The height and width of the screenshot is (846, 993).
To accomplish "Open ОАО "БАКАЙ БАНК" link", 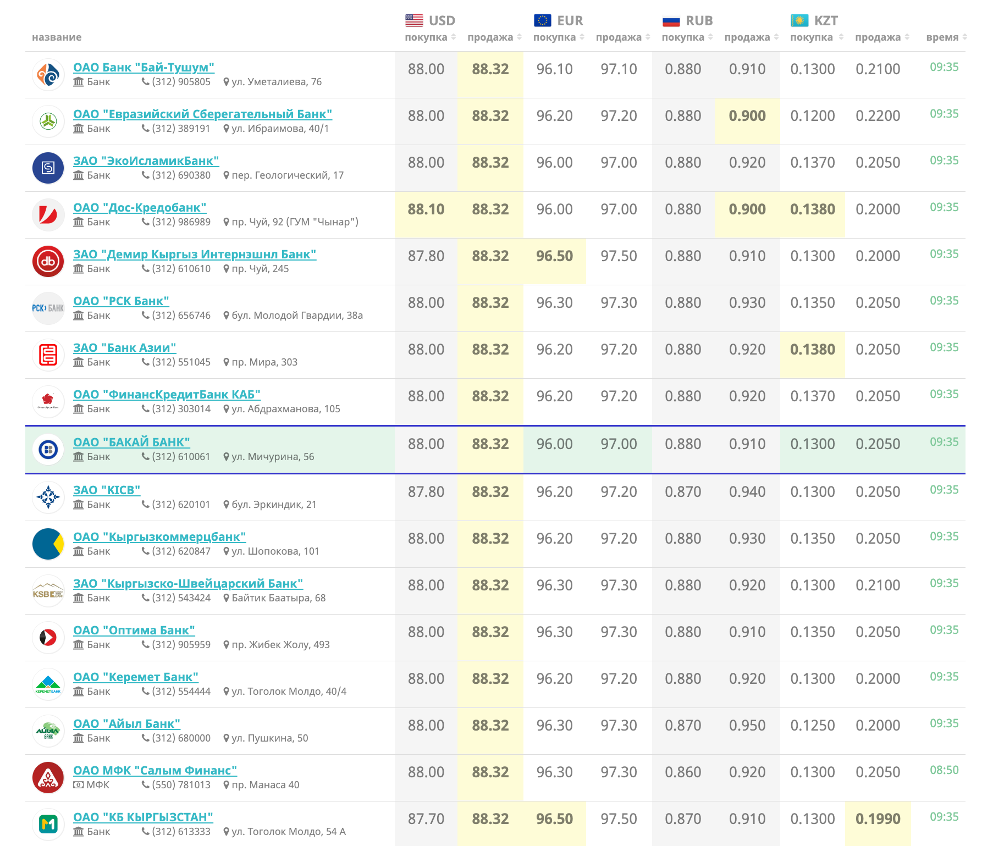I will click(132, 443).
